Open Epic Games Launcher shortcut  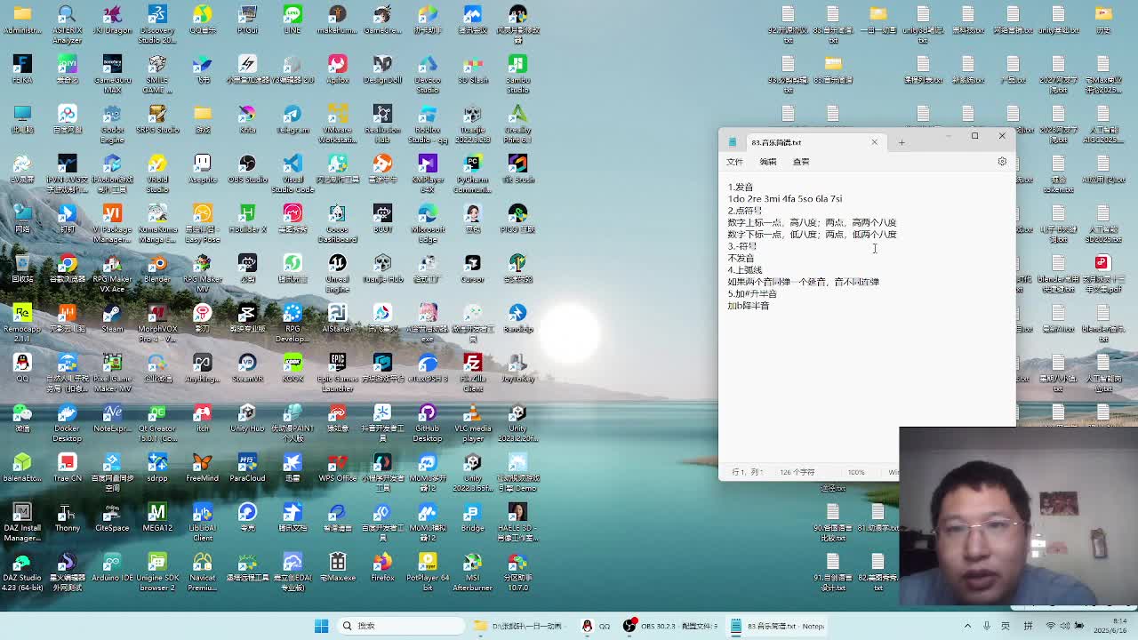coord(337,364)
